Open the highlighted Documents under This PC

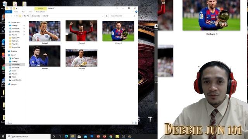[x=15, y=64]
